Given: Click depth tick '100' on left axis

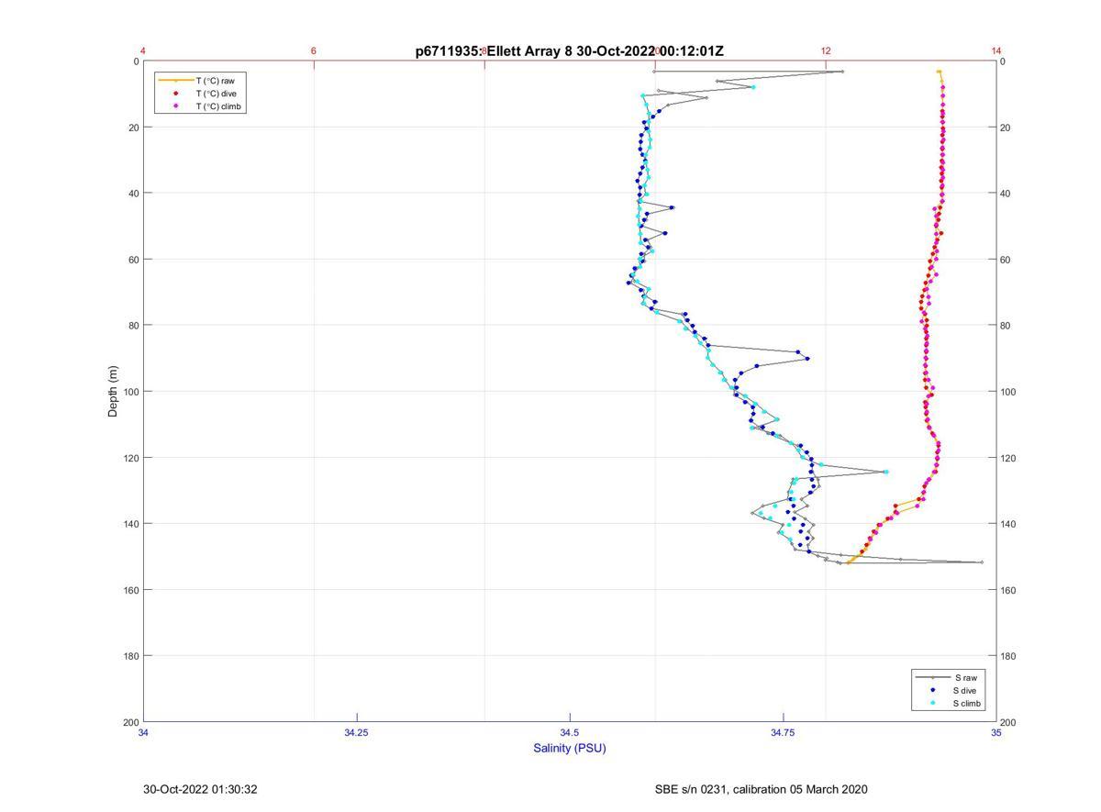Looking at the screenshot, I should tap(130, 392).
